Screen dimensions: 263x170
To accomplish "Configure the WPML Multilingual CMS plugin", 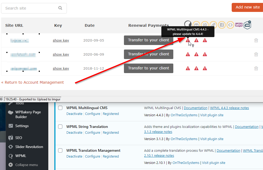I will click(93, 114).
